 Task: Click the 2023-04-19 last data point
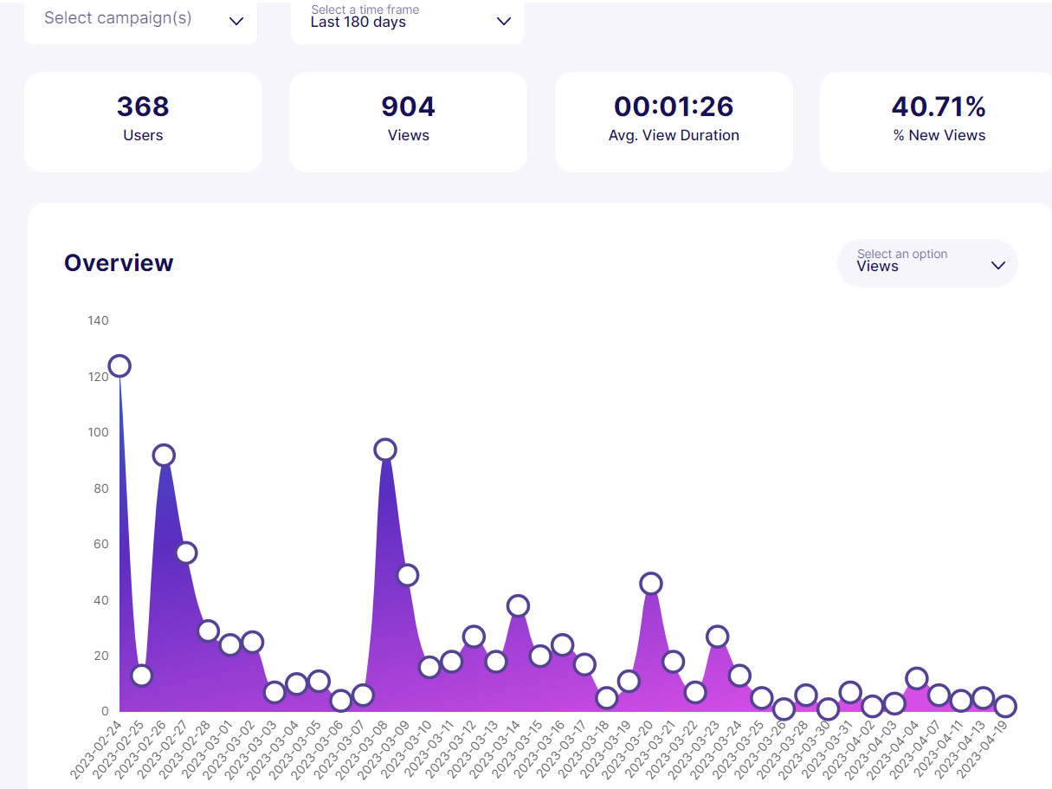1005,706
